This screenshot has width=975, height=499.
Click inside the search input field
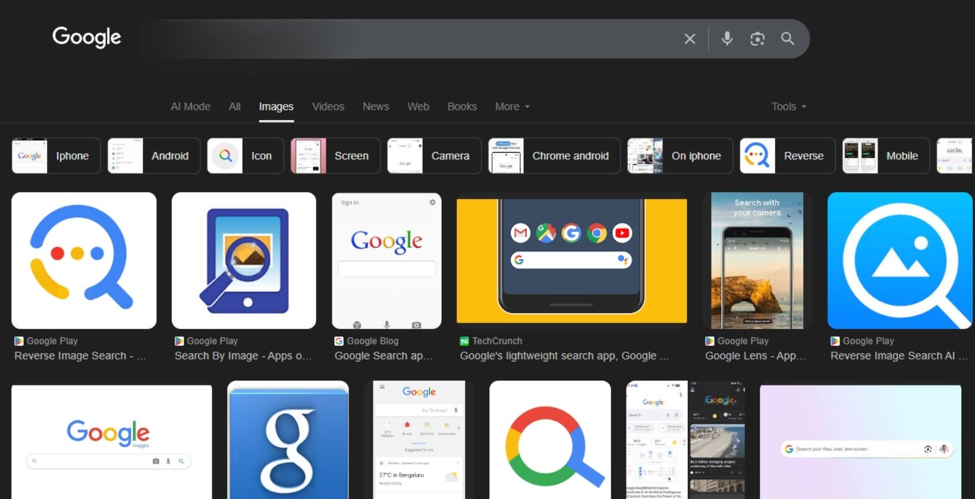tap(410, 39)
